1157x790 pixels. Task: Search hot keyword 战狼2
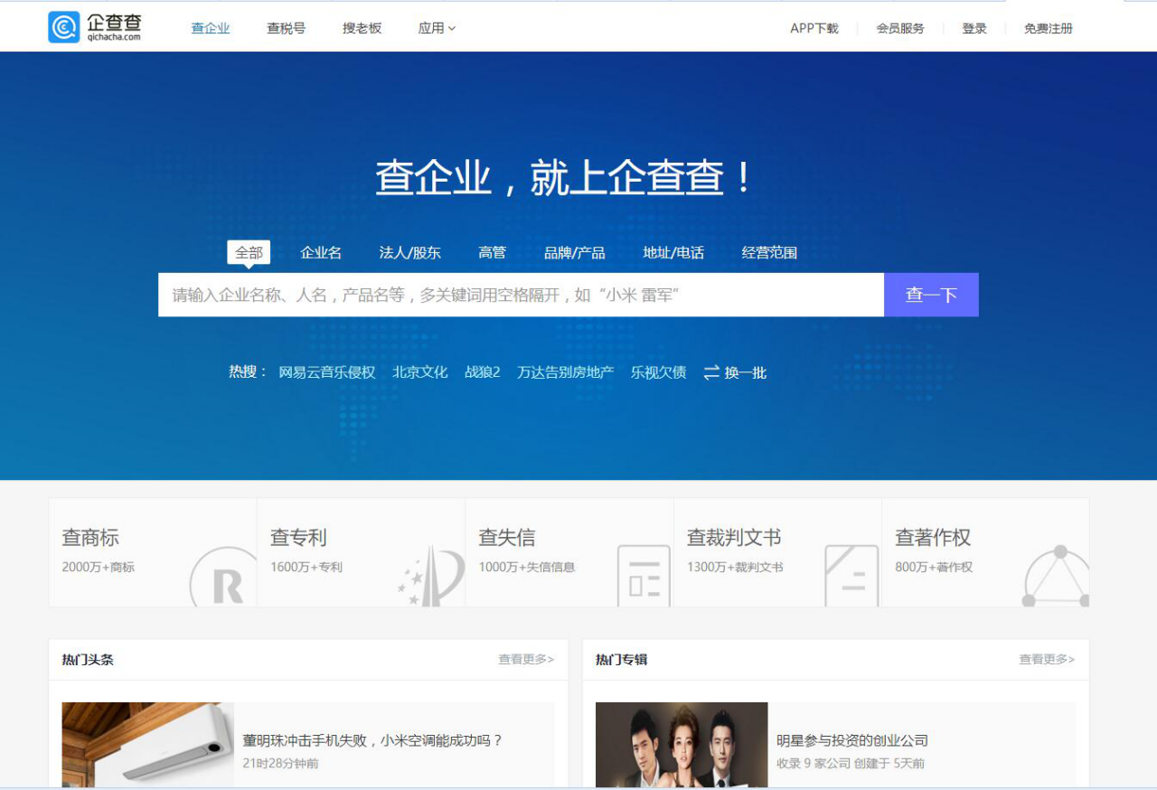(x=483, y=372)
